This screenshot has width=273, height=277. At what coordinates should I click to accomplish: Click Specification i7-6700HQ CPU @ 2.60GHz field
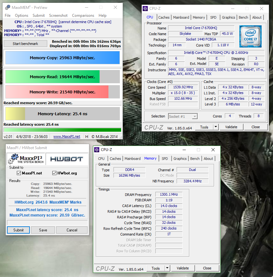[x=216, y=53]
